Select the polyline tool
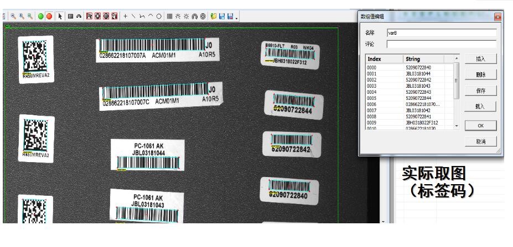 point(142,16)
